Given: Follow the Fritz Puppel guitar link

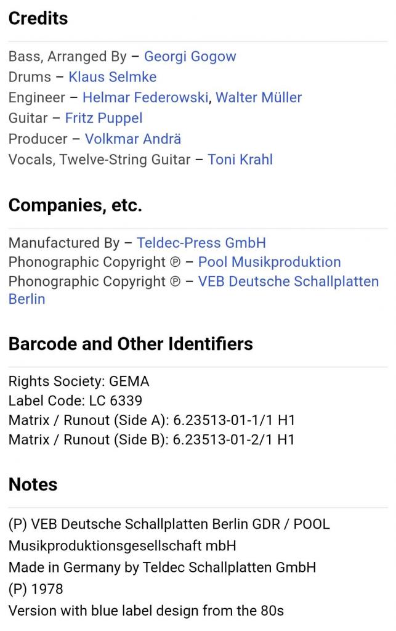Looking at the screenshot, I should click(x=103, y=118).
